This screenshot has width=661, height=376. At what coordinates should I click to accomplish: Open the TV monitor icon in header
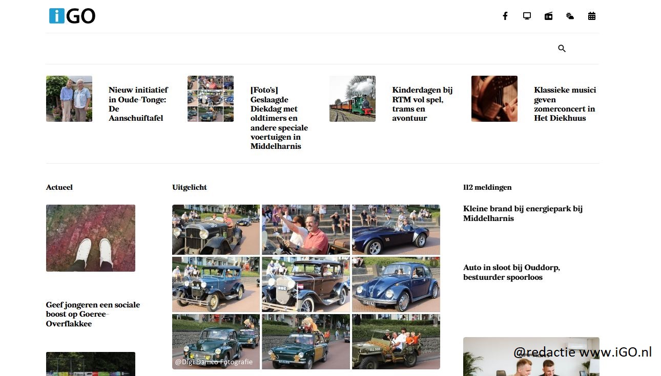(x=527, y=16)
